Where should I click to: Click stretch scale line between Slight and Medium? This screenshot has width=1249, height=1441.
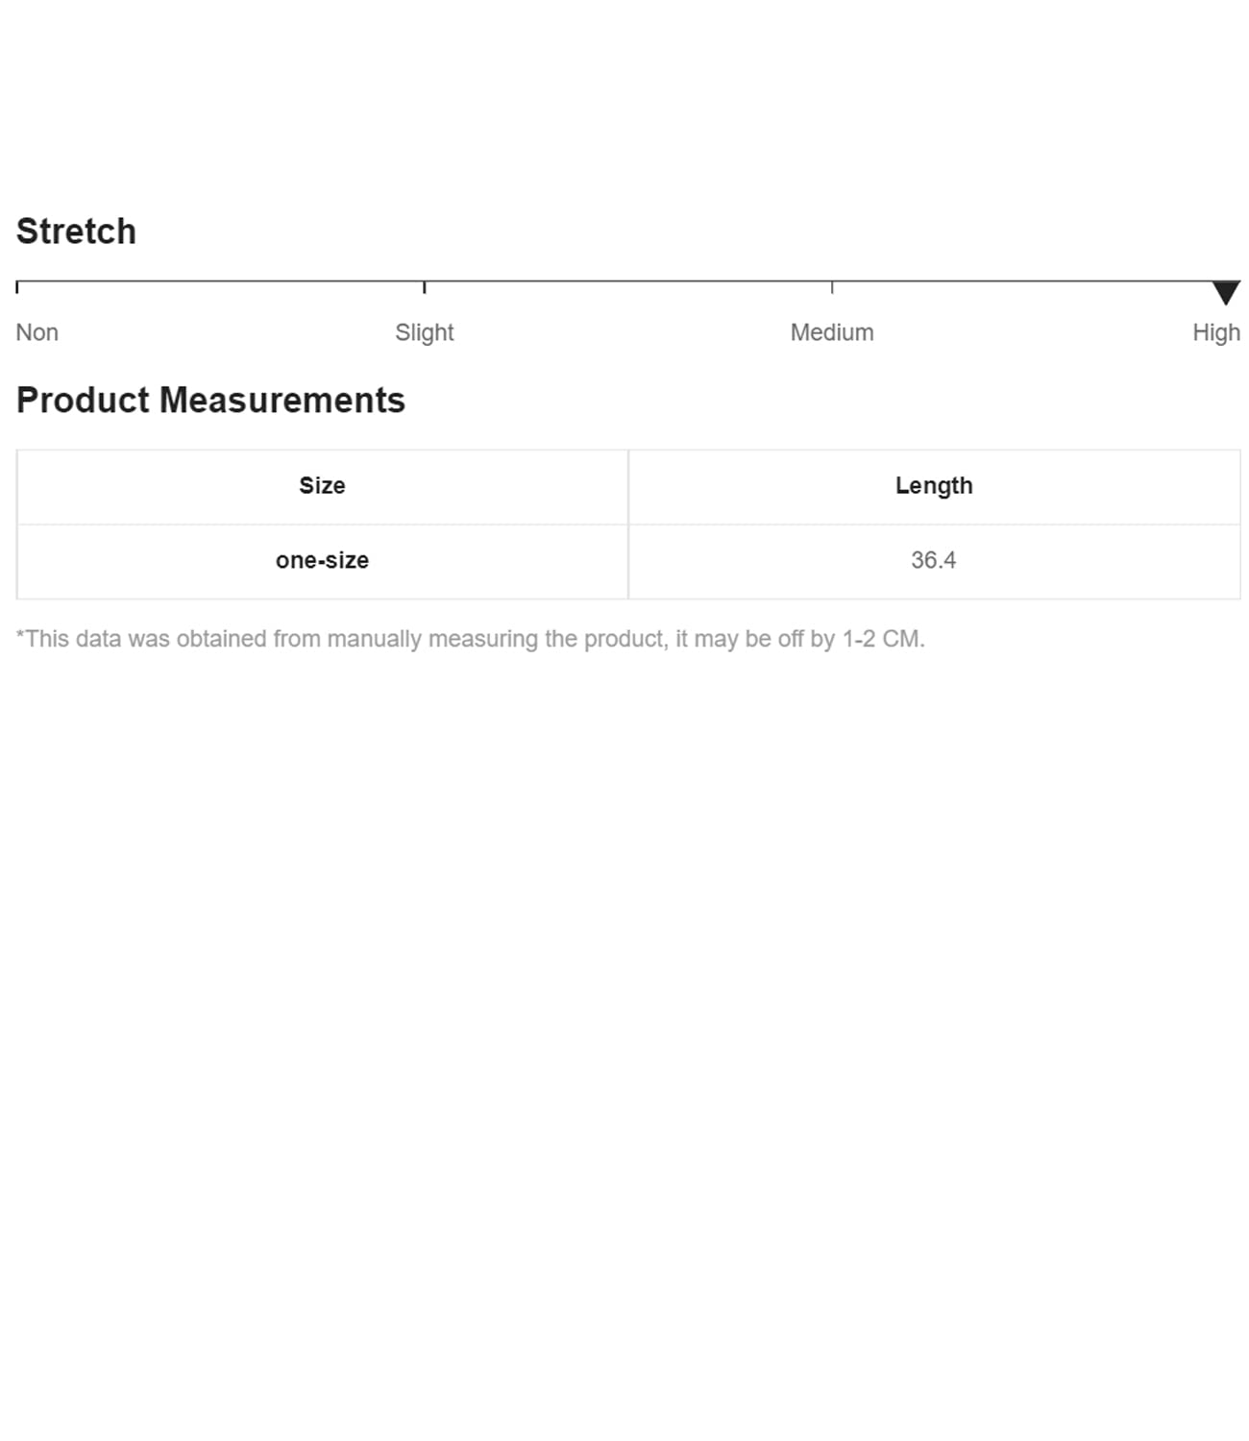(x=628, y=281)
